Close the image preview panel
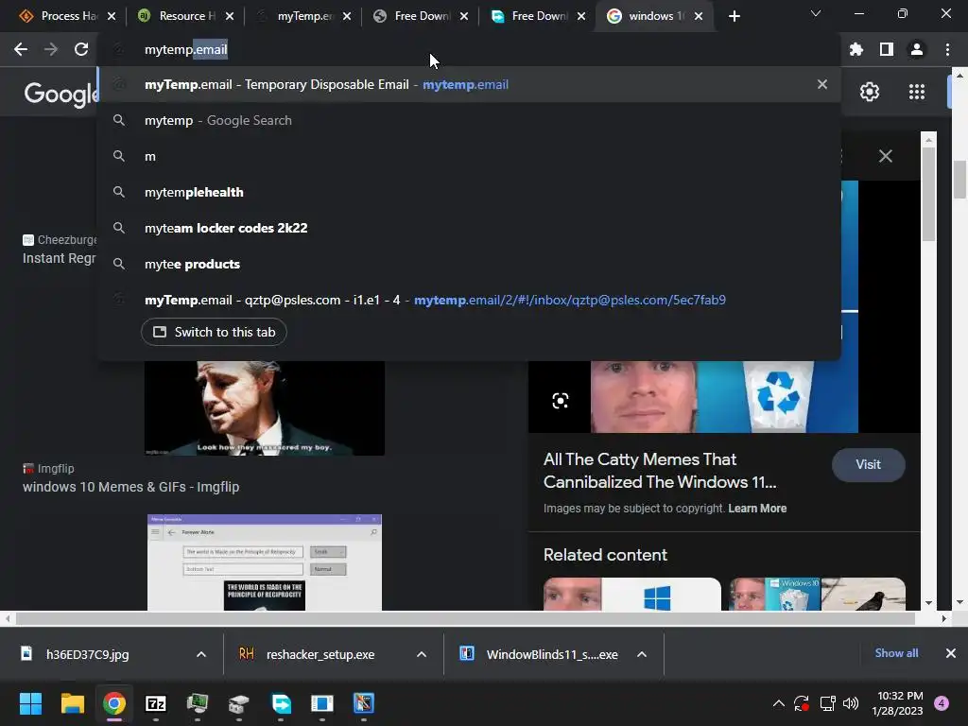Viewport: 968px width, 726px height. click(885, 156)
